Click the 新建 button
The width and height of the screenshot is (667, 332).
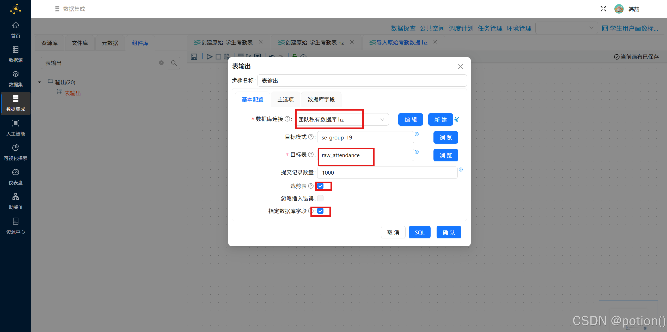440,119
